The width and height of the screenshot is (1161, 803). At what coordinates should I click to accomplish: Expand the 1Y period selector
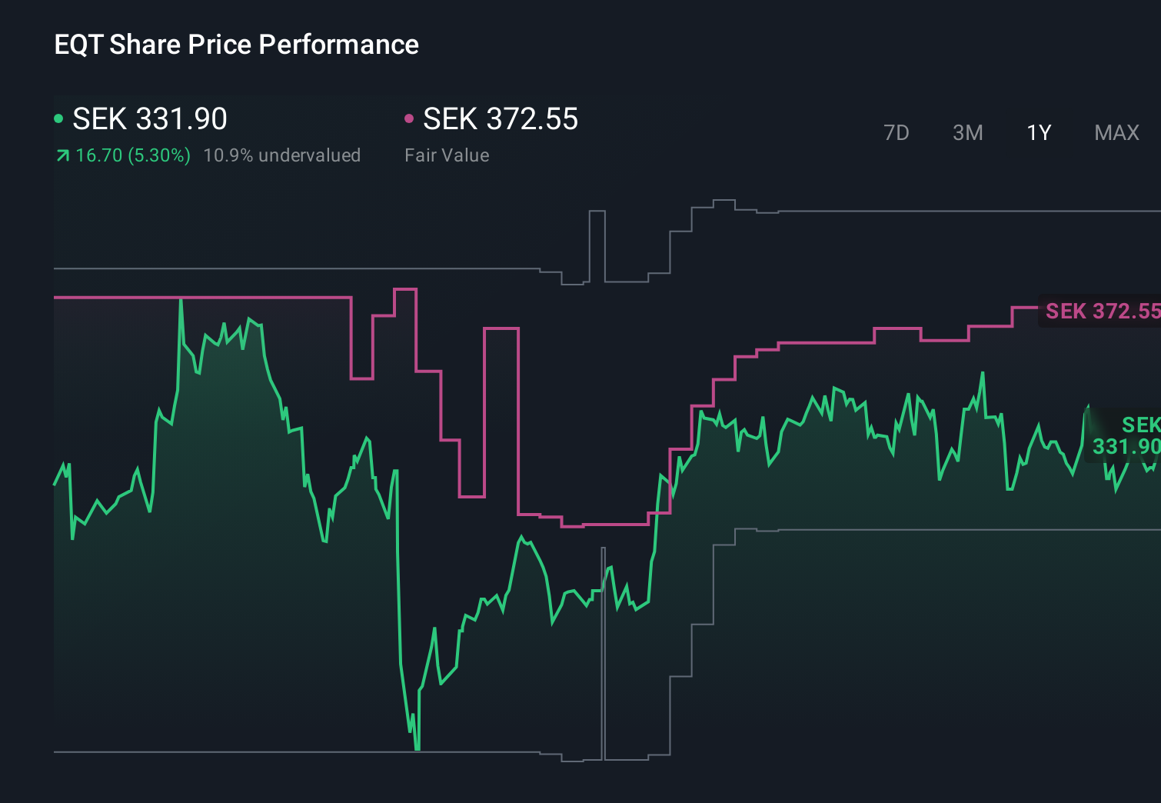(1037, 132)
